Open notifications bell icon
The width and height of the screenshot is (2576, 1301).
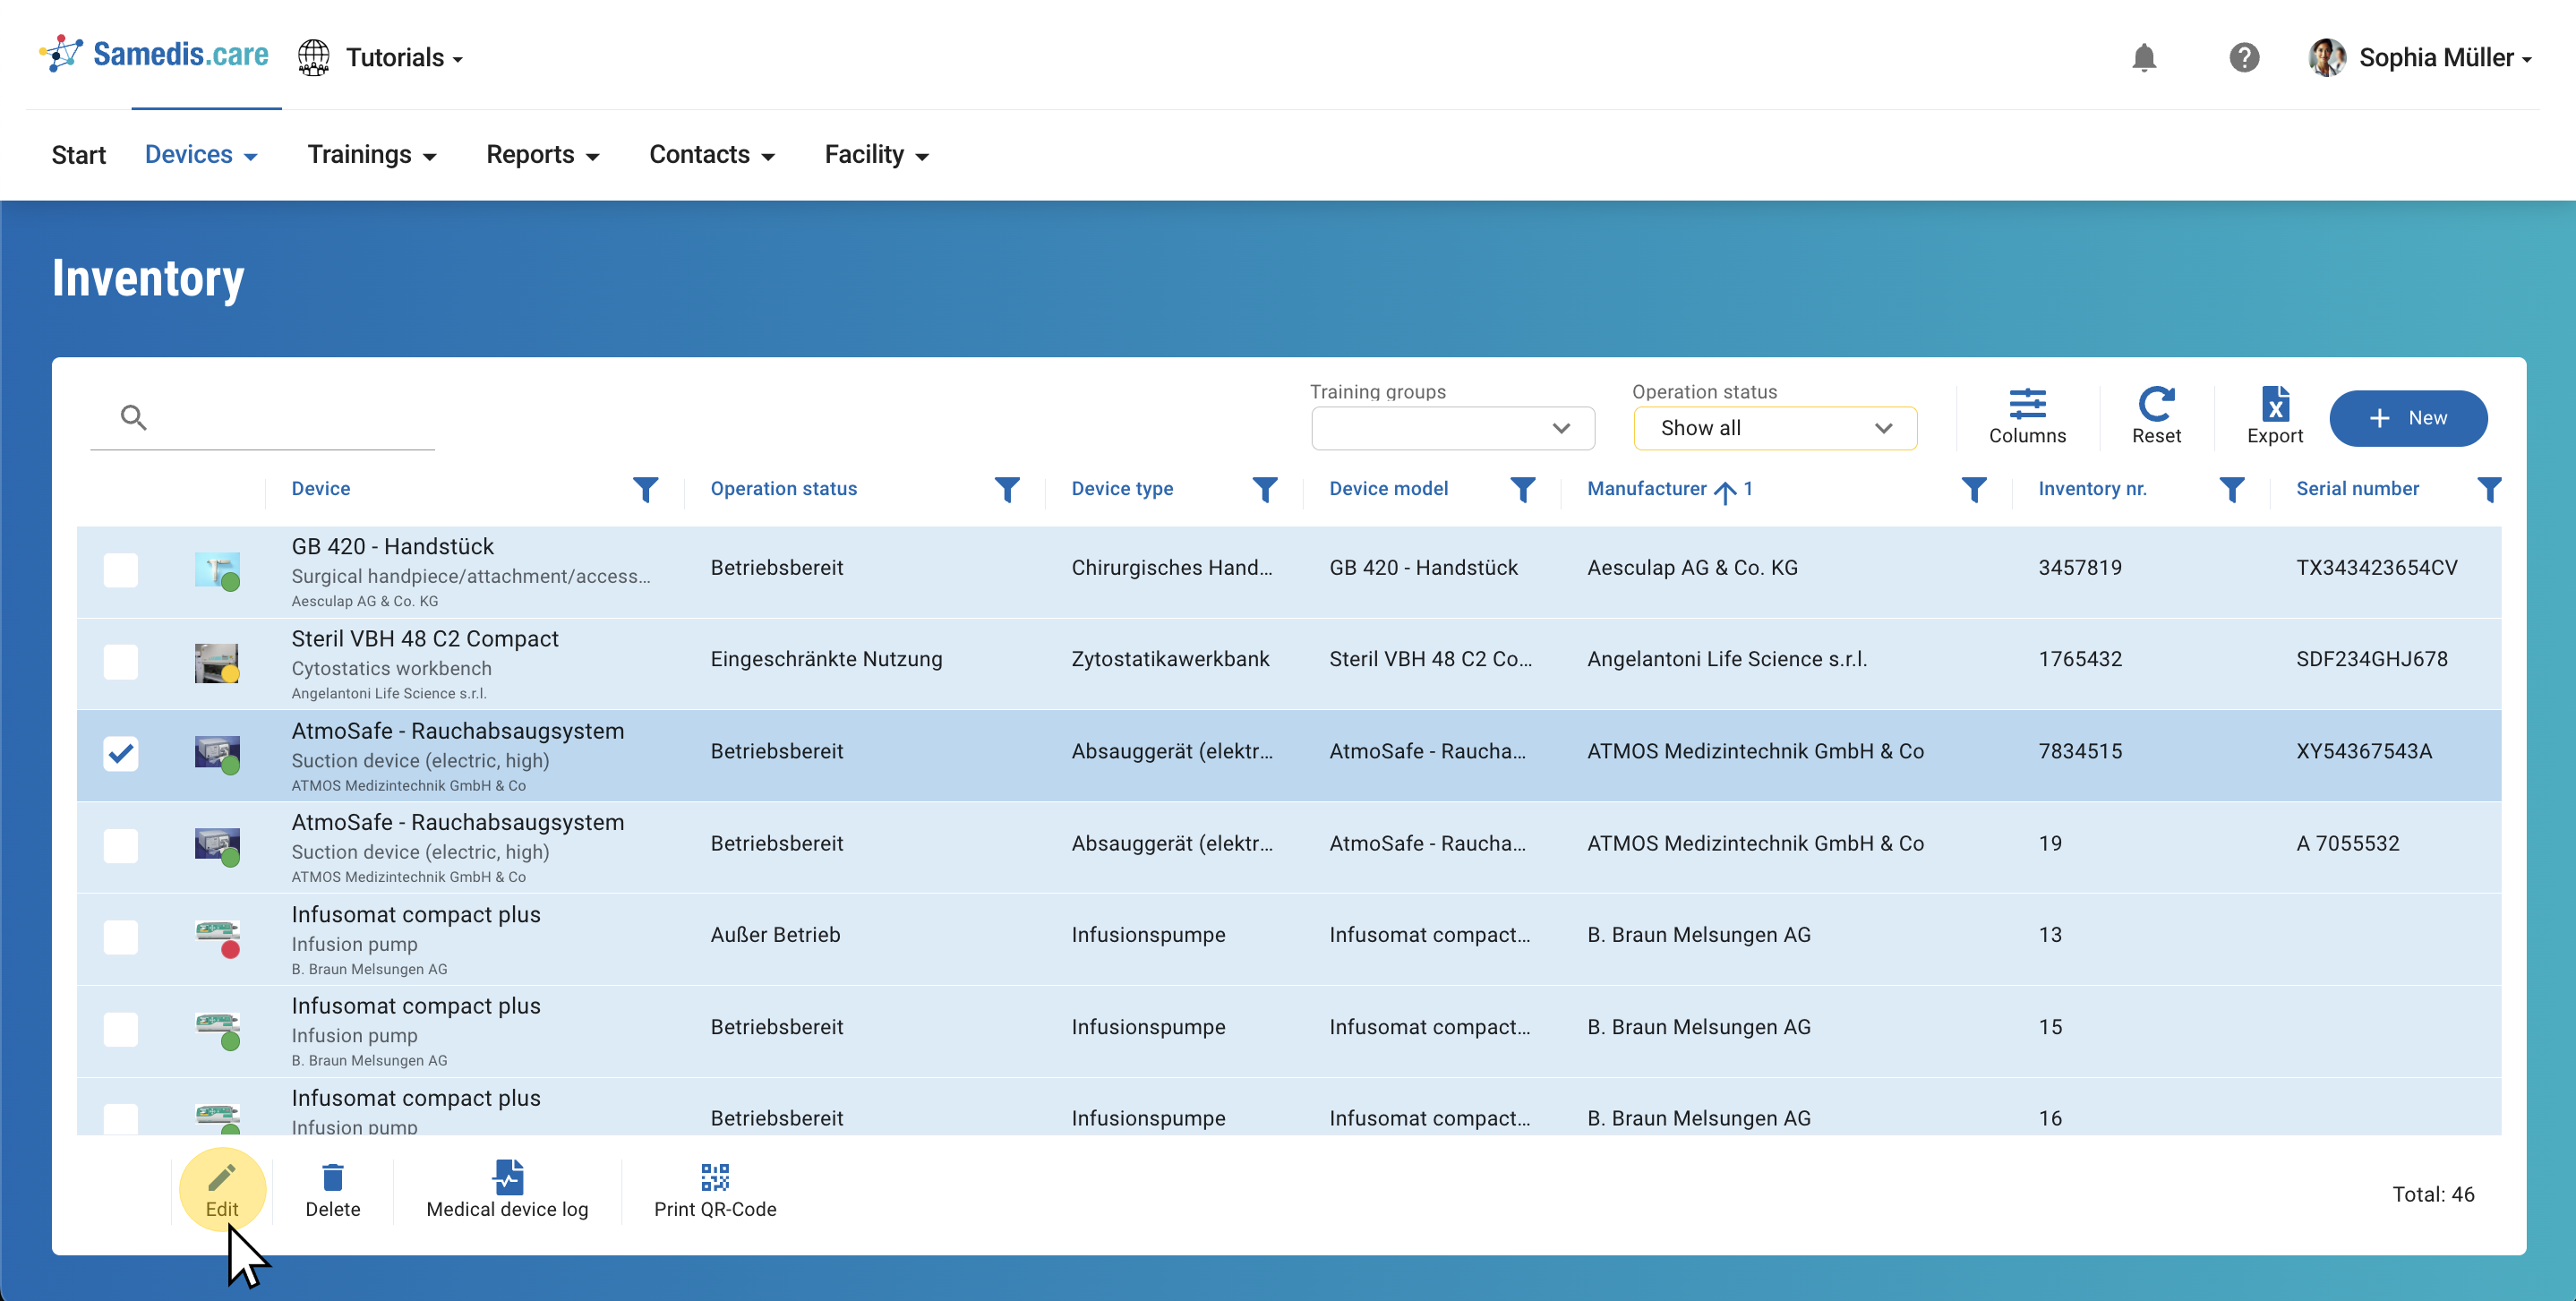tap(2143, 58)
